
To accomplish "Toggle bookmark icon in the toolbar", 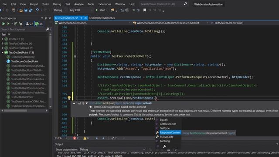I will pos(145,10).
